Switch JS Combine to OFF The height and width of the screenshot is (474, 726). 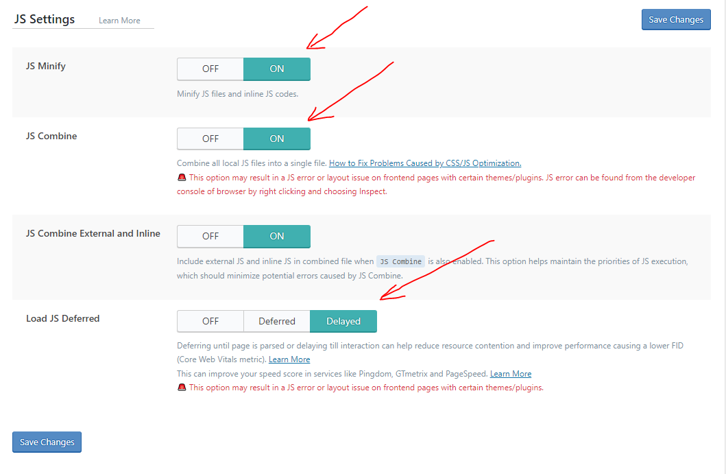pyautogui.click(x=210, y=139)
